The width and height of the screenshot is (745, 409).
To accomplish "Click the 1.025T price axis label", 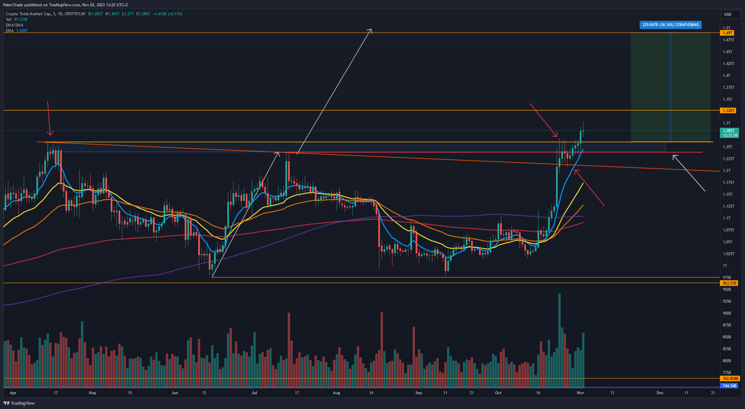I will pyautogui.click(x=728, y=254).
